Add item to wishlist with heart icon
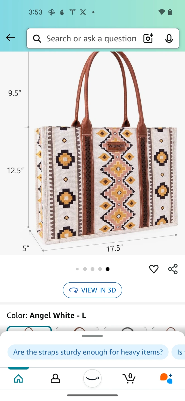Image resolution: width=185 pixels, height=401 pixels. [154, 269]
